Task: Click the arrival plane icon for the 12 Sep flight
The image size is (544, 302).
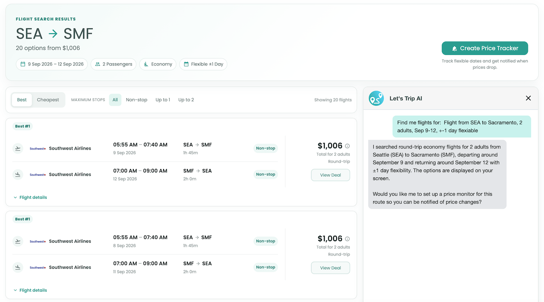Action: 18,174
